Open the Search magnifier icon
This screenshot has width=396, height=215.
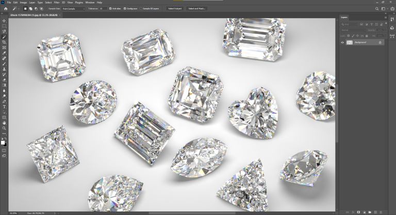click(x=377, y=9)
